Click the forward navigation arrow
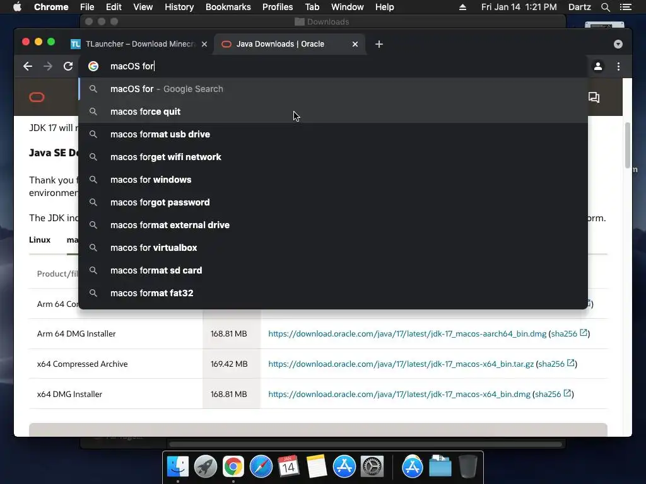The image size is (646, 484). tap(48, 66)
